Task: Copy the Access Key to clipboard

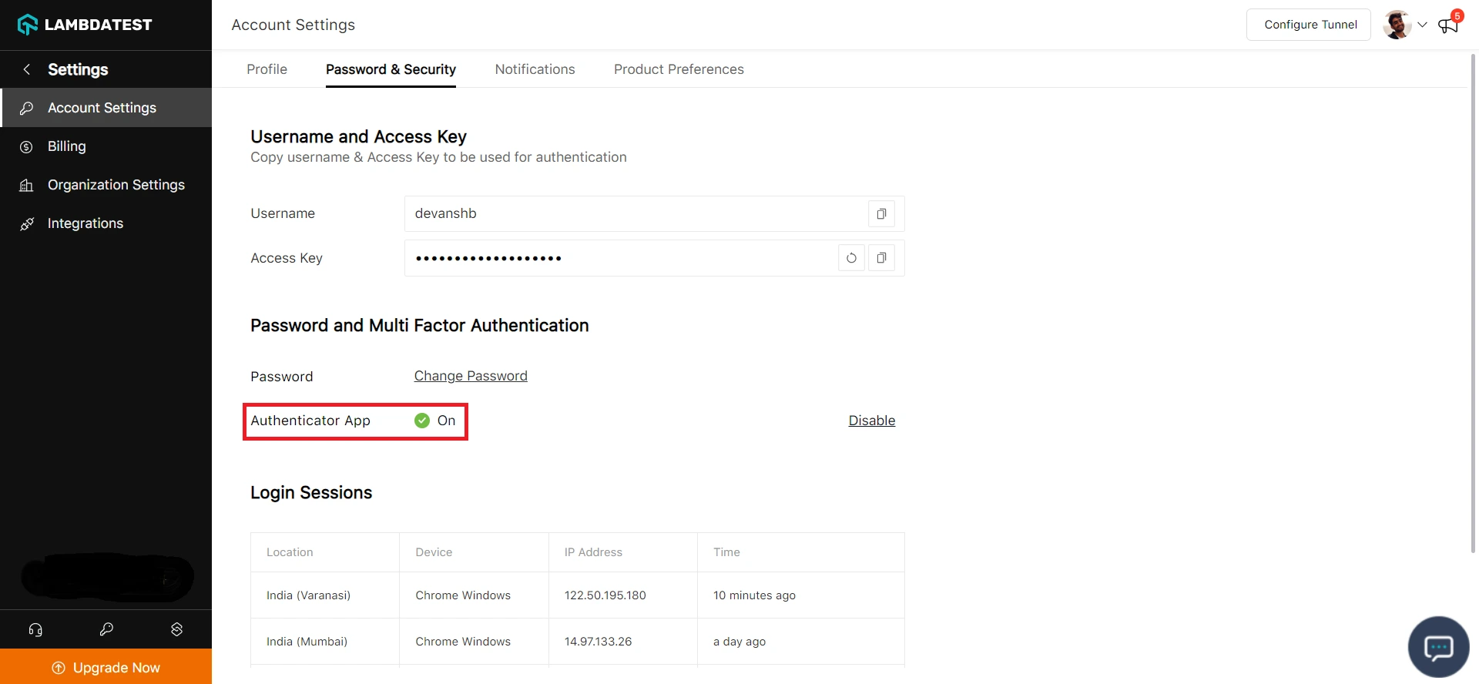Action: [x=881, y=258]
